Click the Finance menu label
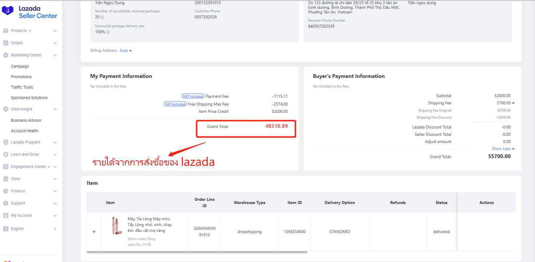535x262 pixels. (x=18, y=191)
